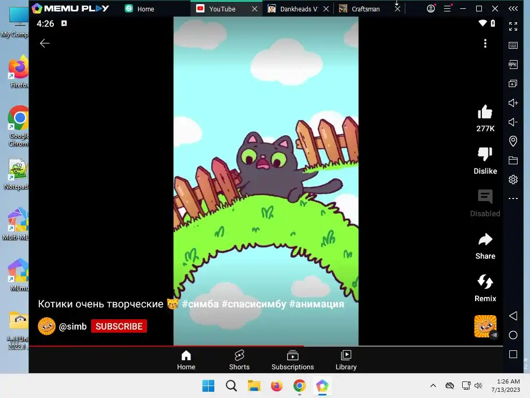Select the MEmu desktop shortcut
The image size is (530, 398).
[x=18, y=275]
